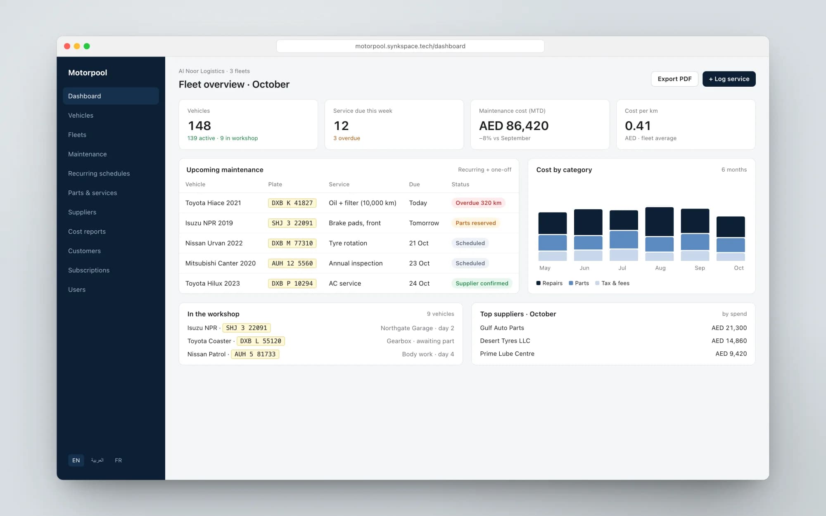Viewport: 826px width, 516px height.
Task: Click Overdue 320 km status badge
Action: [x=478, y=203]
